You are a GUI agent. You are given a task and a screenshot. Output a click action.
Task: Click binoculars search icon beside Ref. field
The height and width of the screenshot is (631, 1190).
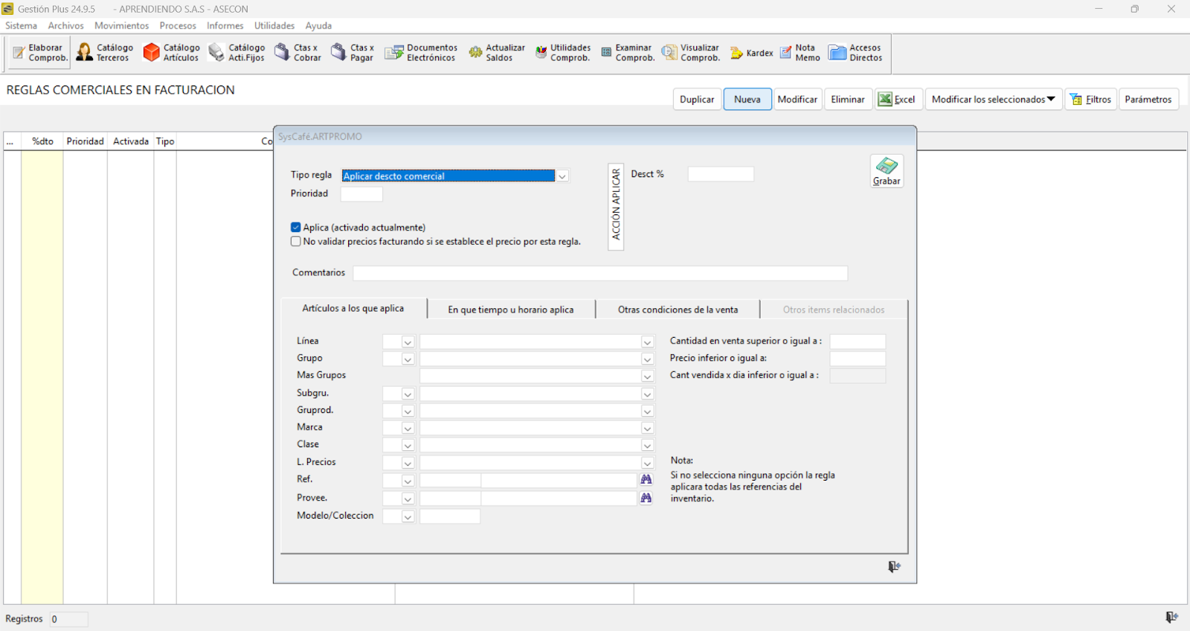(646, 480)
